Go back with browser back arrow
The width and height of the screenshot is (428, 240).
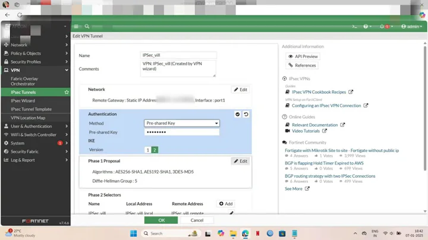pos(7,15)
